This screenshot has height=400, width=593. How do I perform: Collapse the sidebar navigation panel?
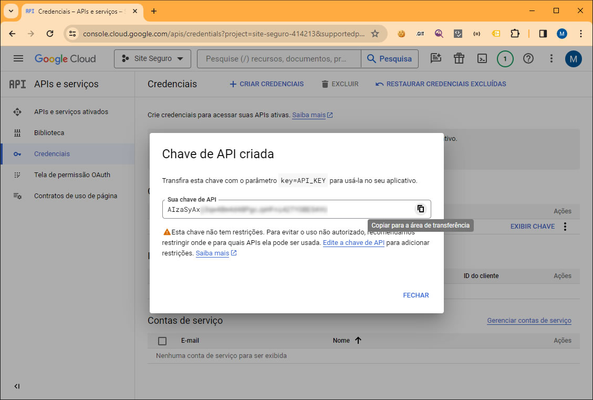(x=17, y=386)
